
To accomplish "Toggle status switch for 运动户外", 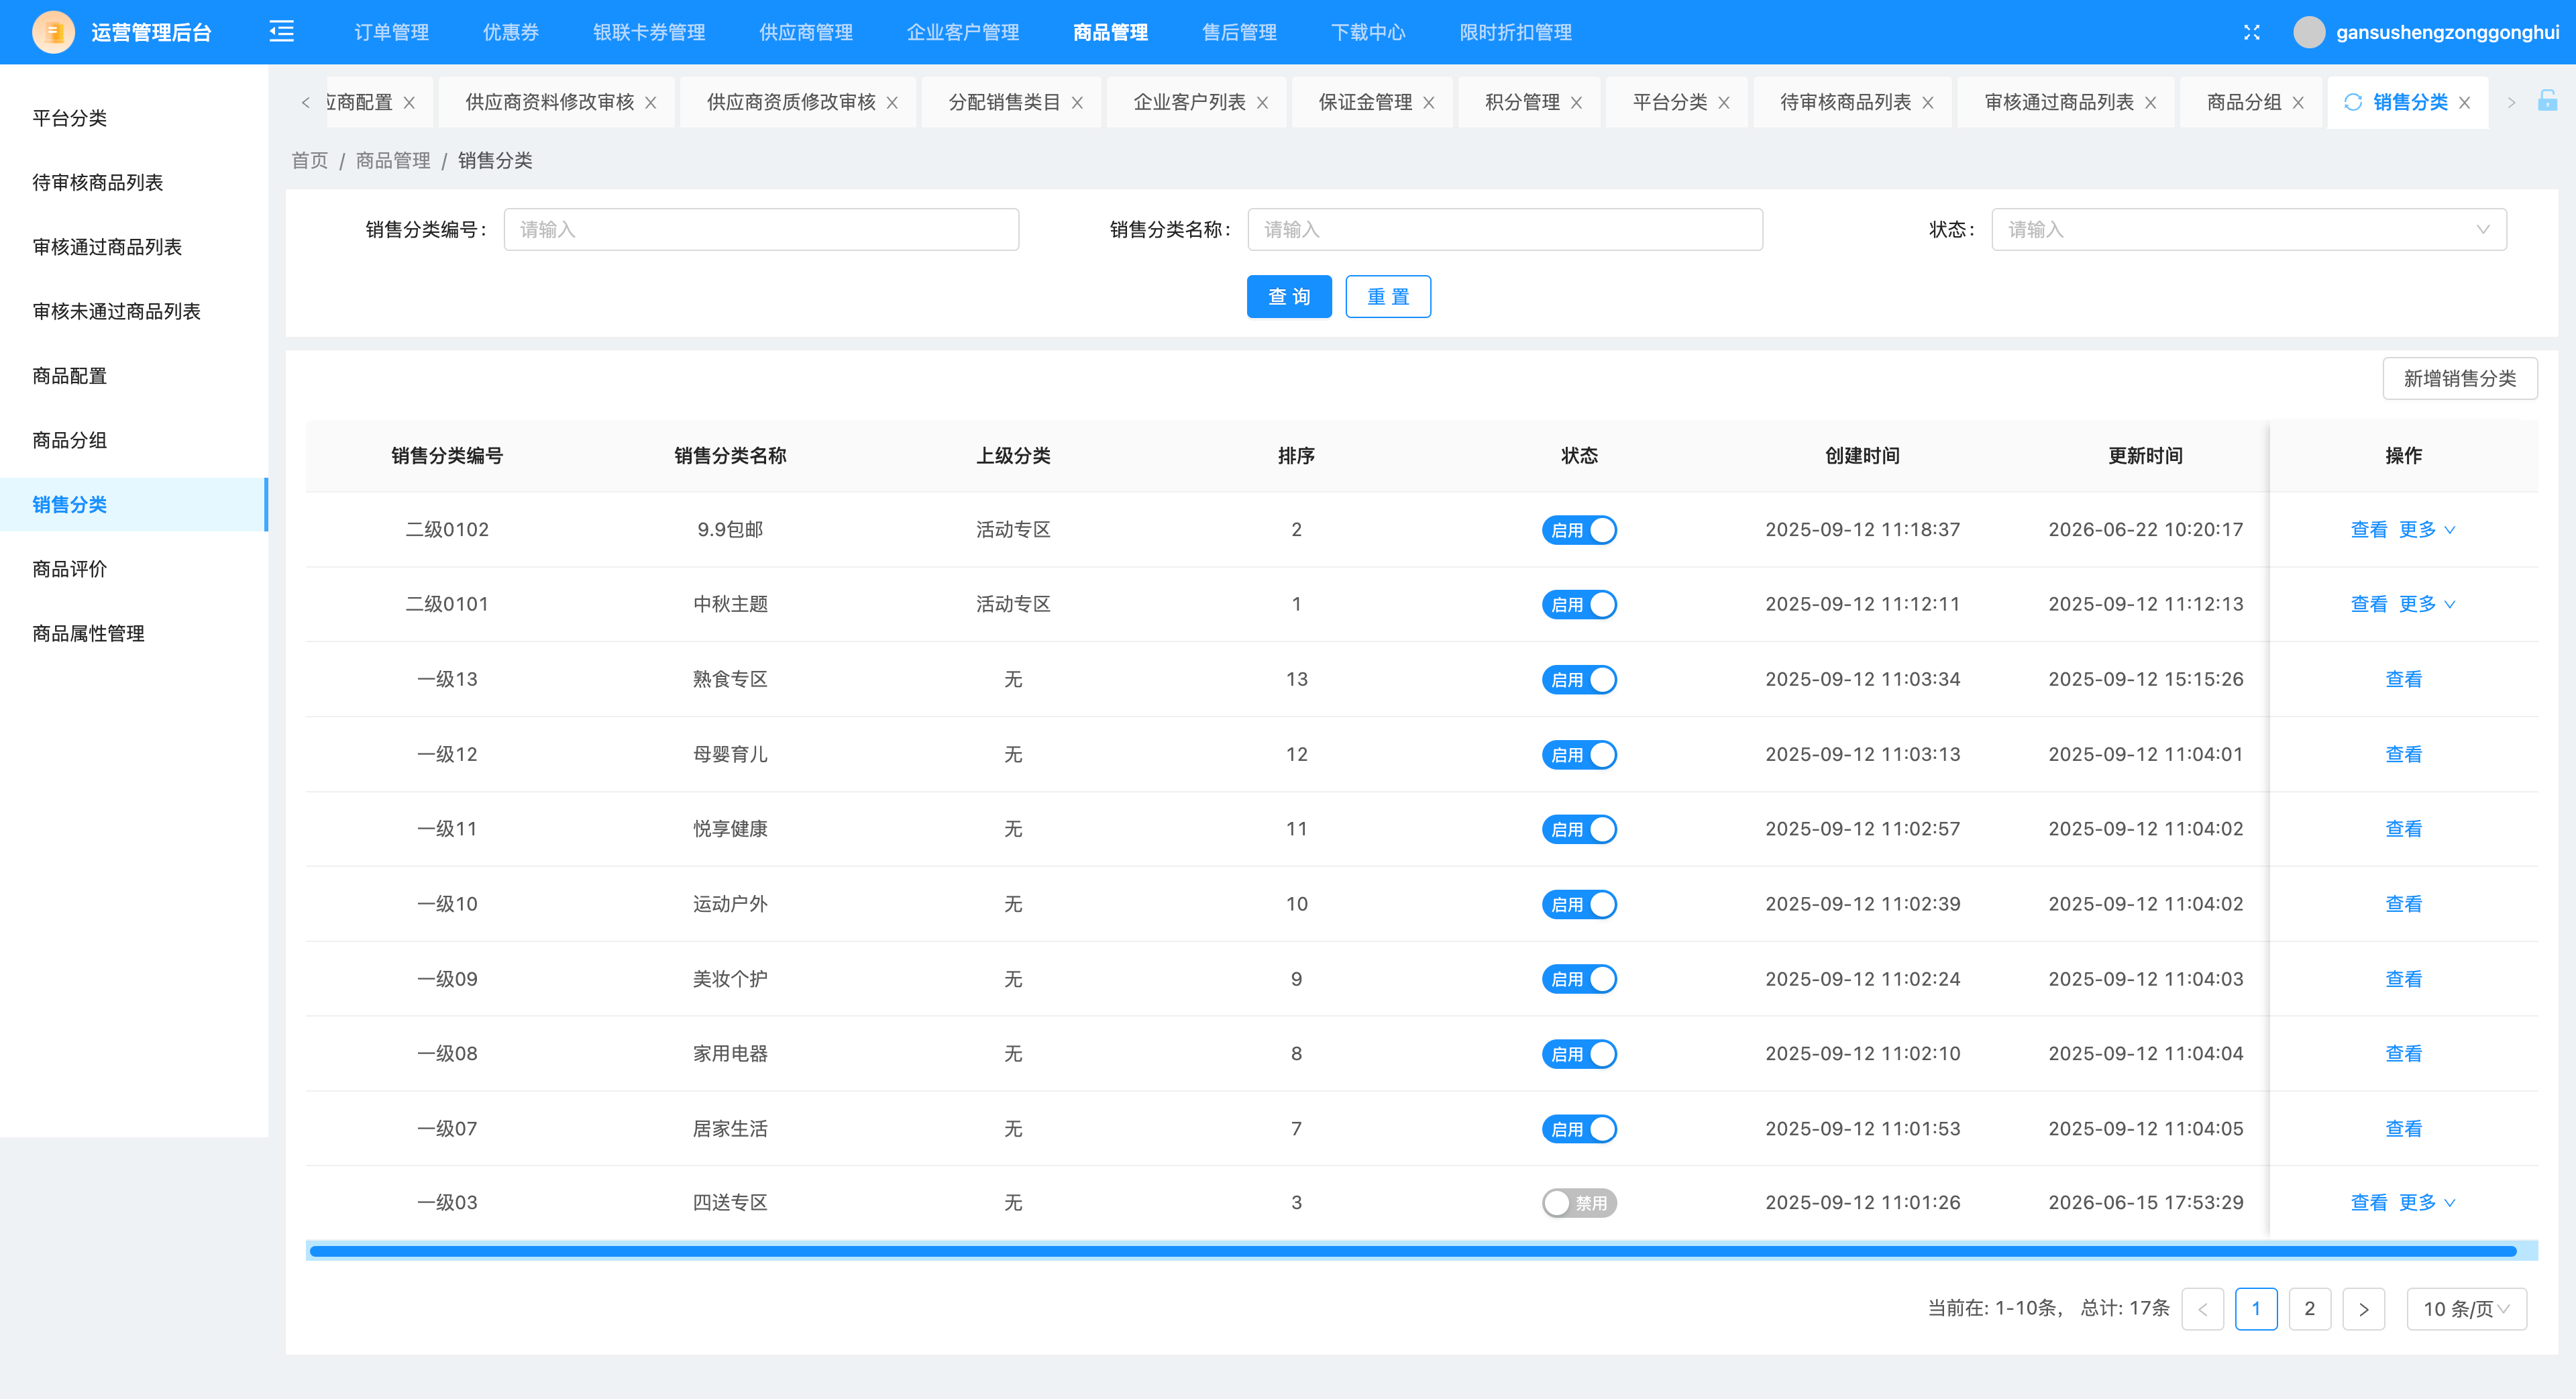I will 1579,905.
